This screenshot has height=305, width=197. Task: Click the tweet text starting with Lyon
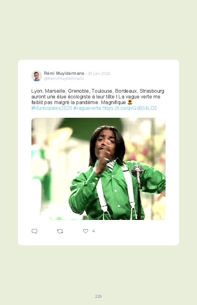tap(98, 100)
